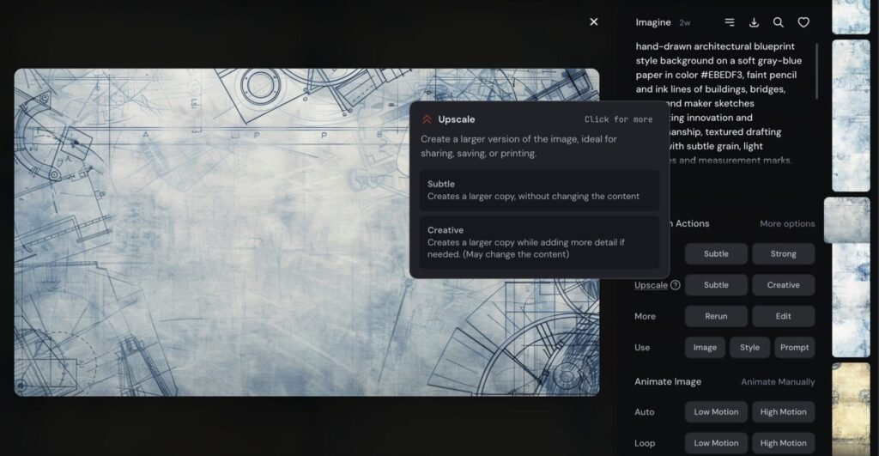879x456 pixels.
Task: Open Animate Manually link
Action: click(778, 381)
